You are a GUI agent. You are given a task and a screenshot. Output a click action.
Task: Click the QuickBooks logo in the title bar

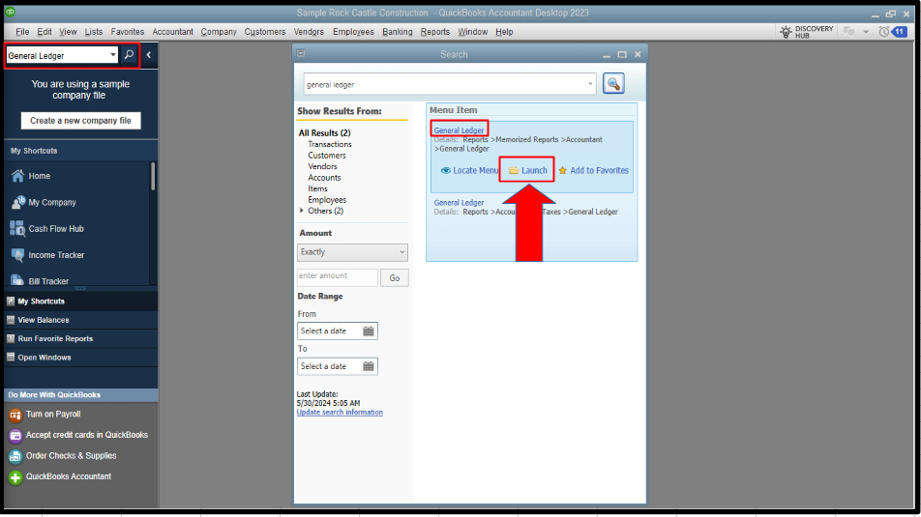click(x=10, y=12)
